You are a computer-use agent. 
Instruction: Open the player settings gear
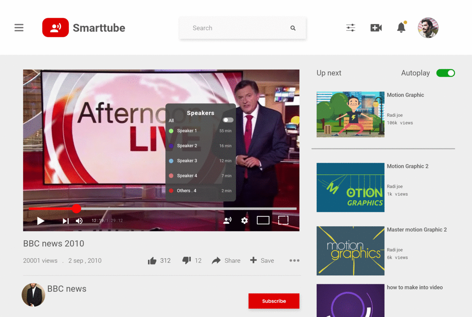point(245,221)
